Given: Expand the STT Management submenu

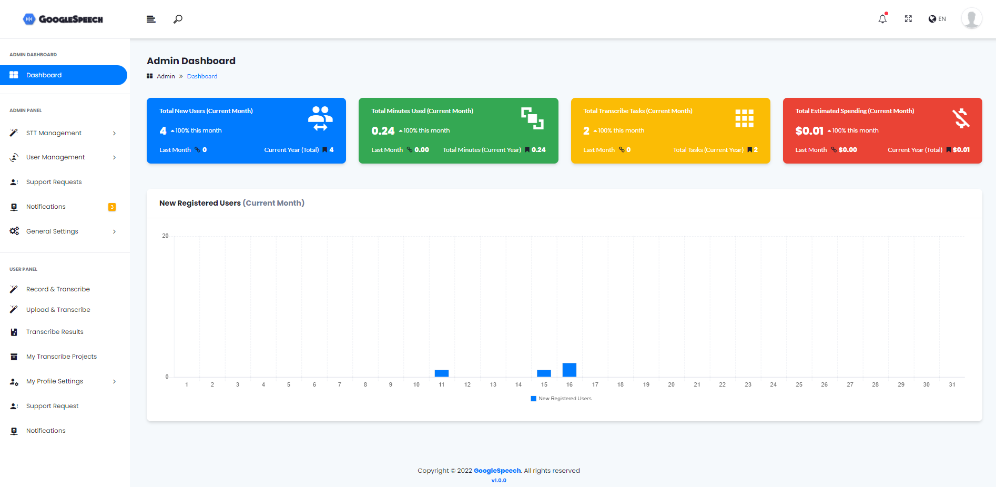Looking at the screenshot, I should (x=114, y=133).
